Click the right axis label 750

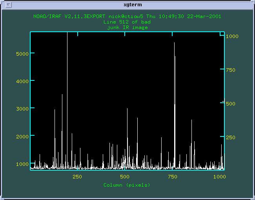tap(231, 70)
